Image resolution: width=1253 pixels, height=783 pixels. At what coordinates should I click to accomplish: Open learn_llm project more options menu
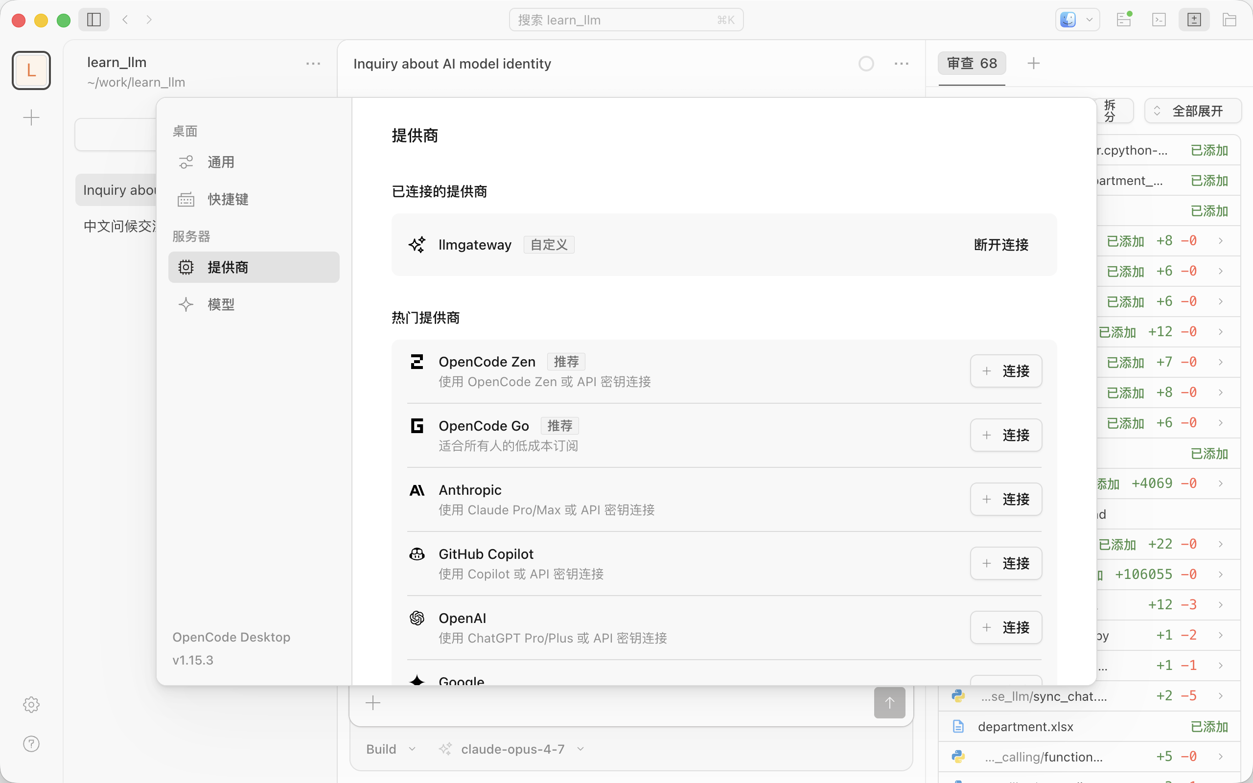pyautogui.click(x=313, y=64)
